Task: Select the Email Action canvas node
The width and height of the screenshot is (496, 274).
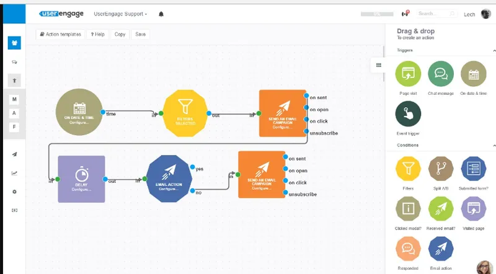Action: pyautogui.click(x=169, y=179)
